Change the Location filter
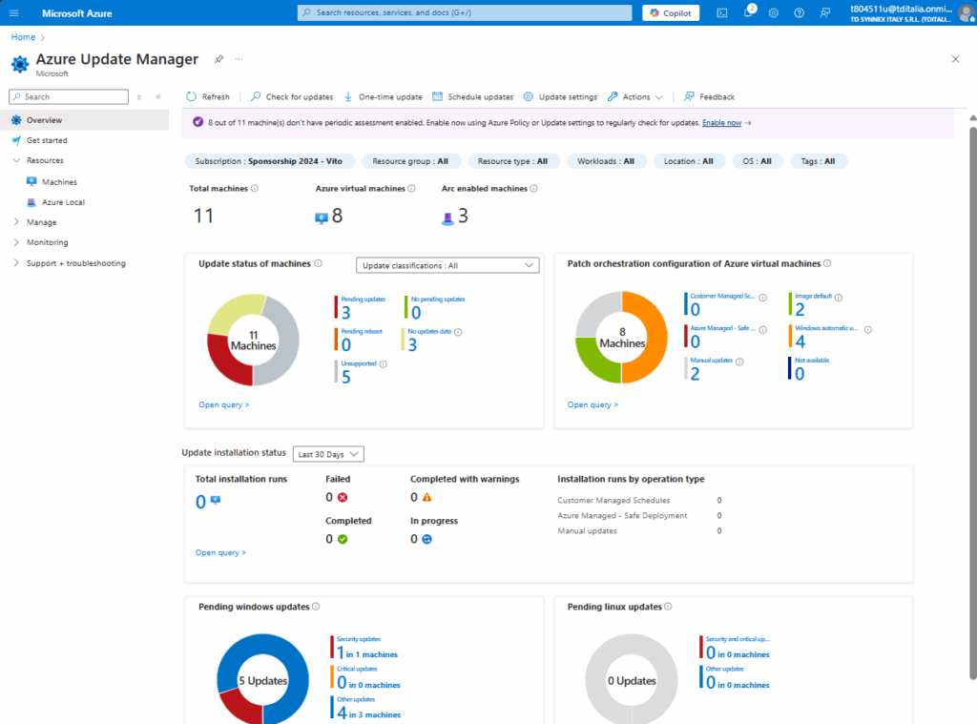Screen dimensions: 977x724 coord(689,161)
